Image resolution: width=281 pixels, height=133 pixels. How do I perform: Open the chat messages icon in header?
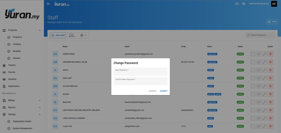pyautogui.click(x=237, y=4)
